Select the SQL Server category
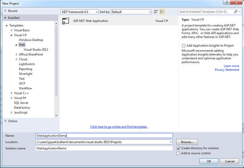The image size is (244, 168). point(21,103)
